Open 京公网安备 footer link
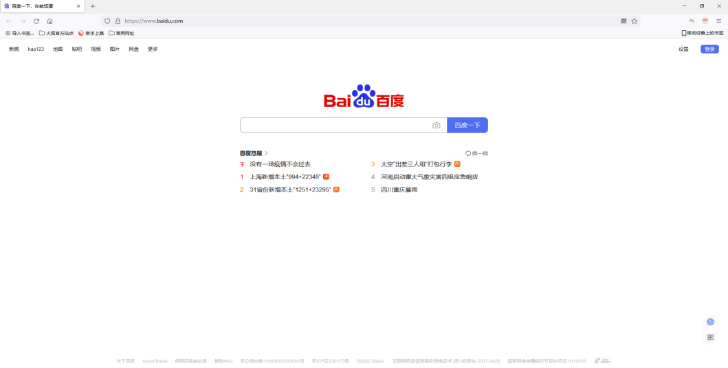Image resolution: width=728 pixels, height=368 pixels. click(x=272, y=361)
